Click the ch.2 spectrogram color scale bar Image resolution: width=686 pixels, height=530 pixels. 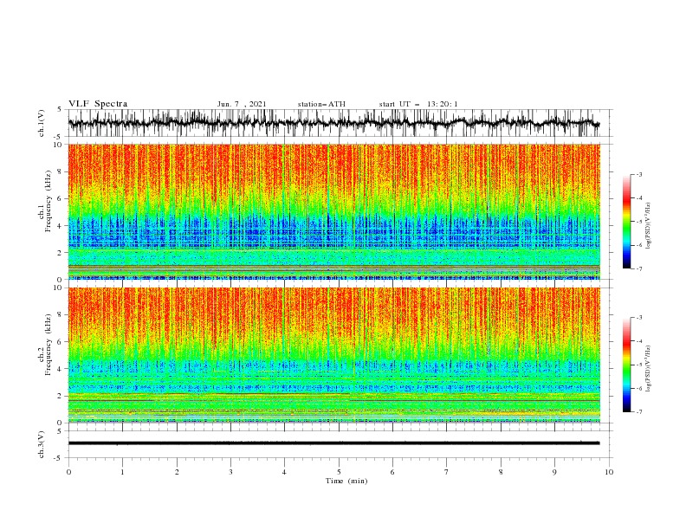click(x=626, y=365)
